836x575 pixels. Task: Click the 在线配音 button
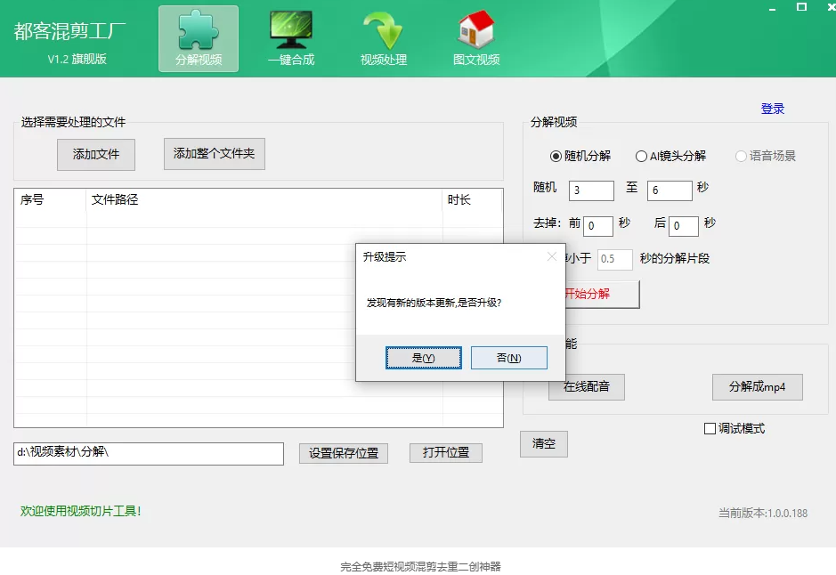click(587, 387)
